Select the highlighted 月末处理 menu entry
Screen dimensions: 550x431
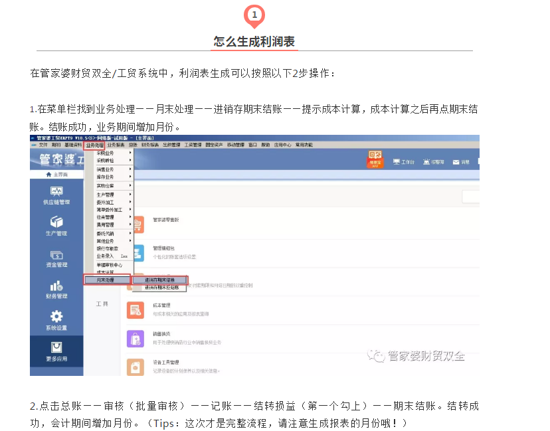point(107,280)
